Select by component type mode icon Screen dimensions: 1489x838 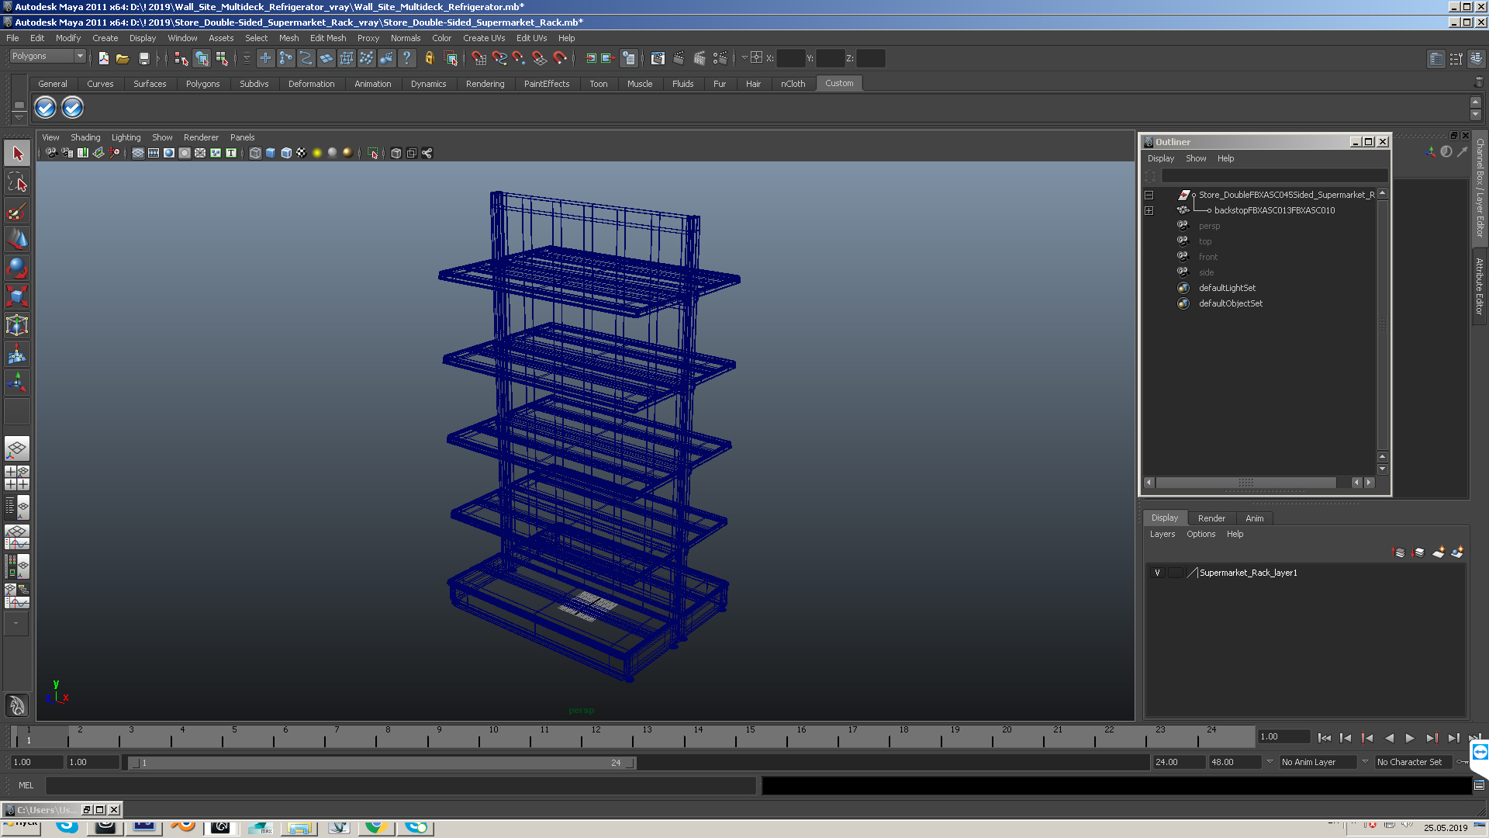[223, 58]
